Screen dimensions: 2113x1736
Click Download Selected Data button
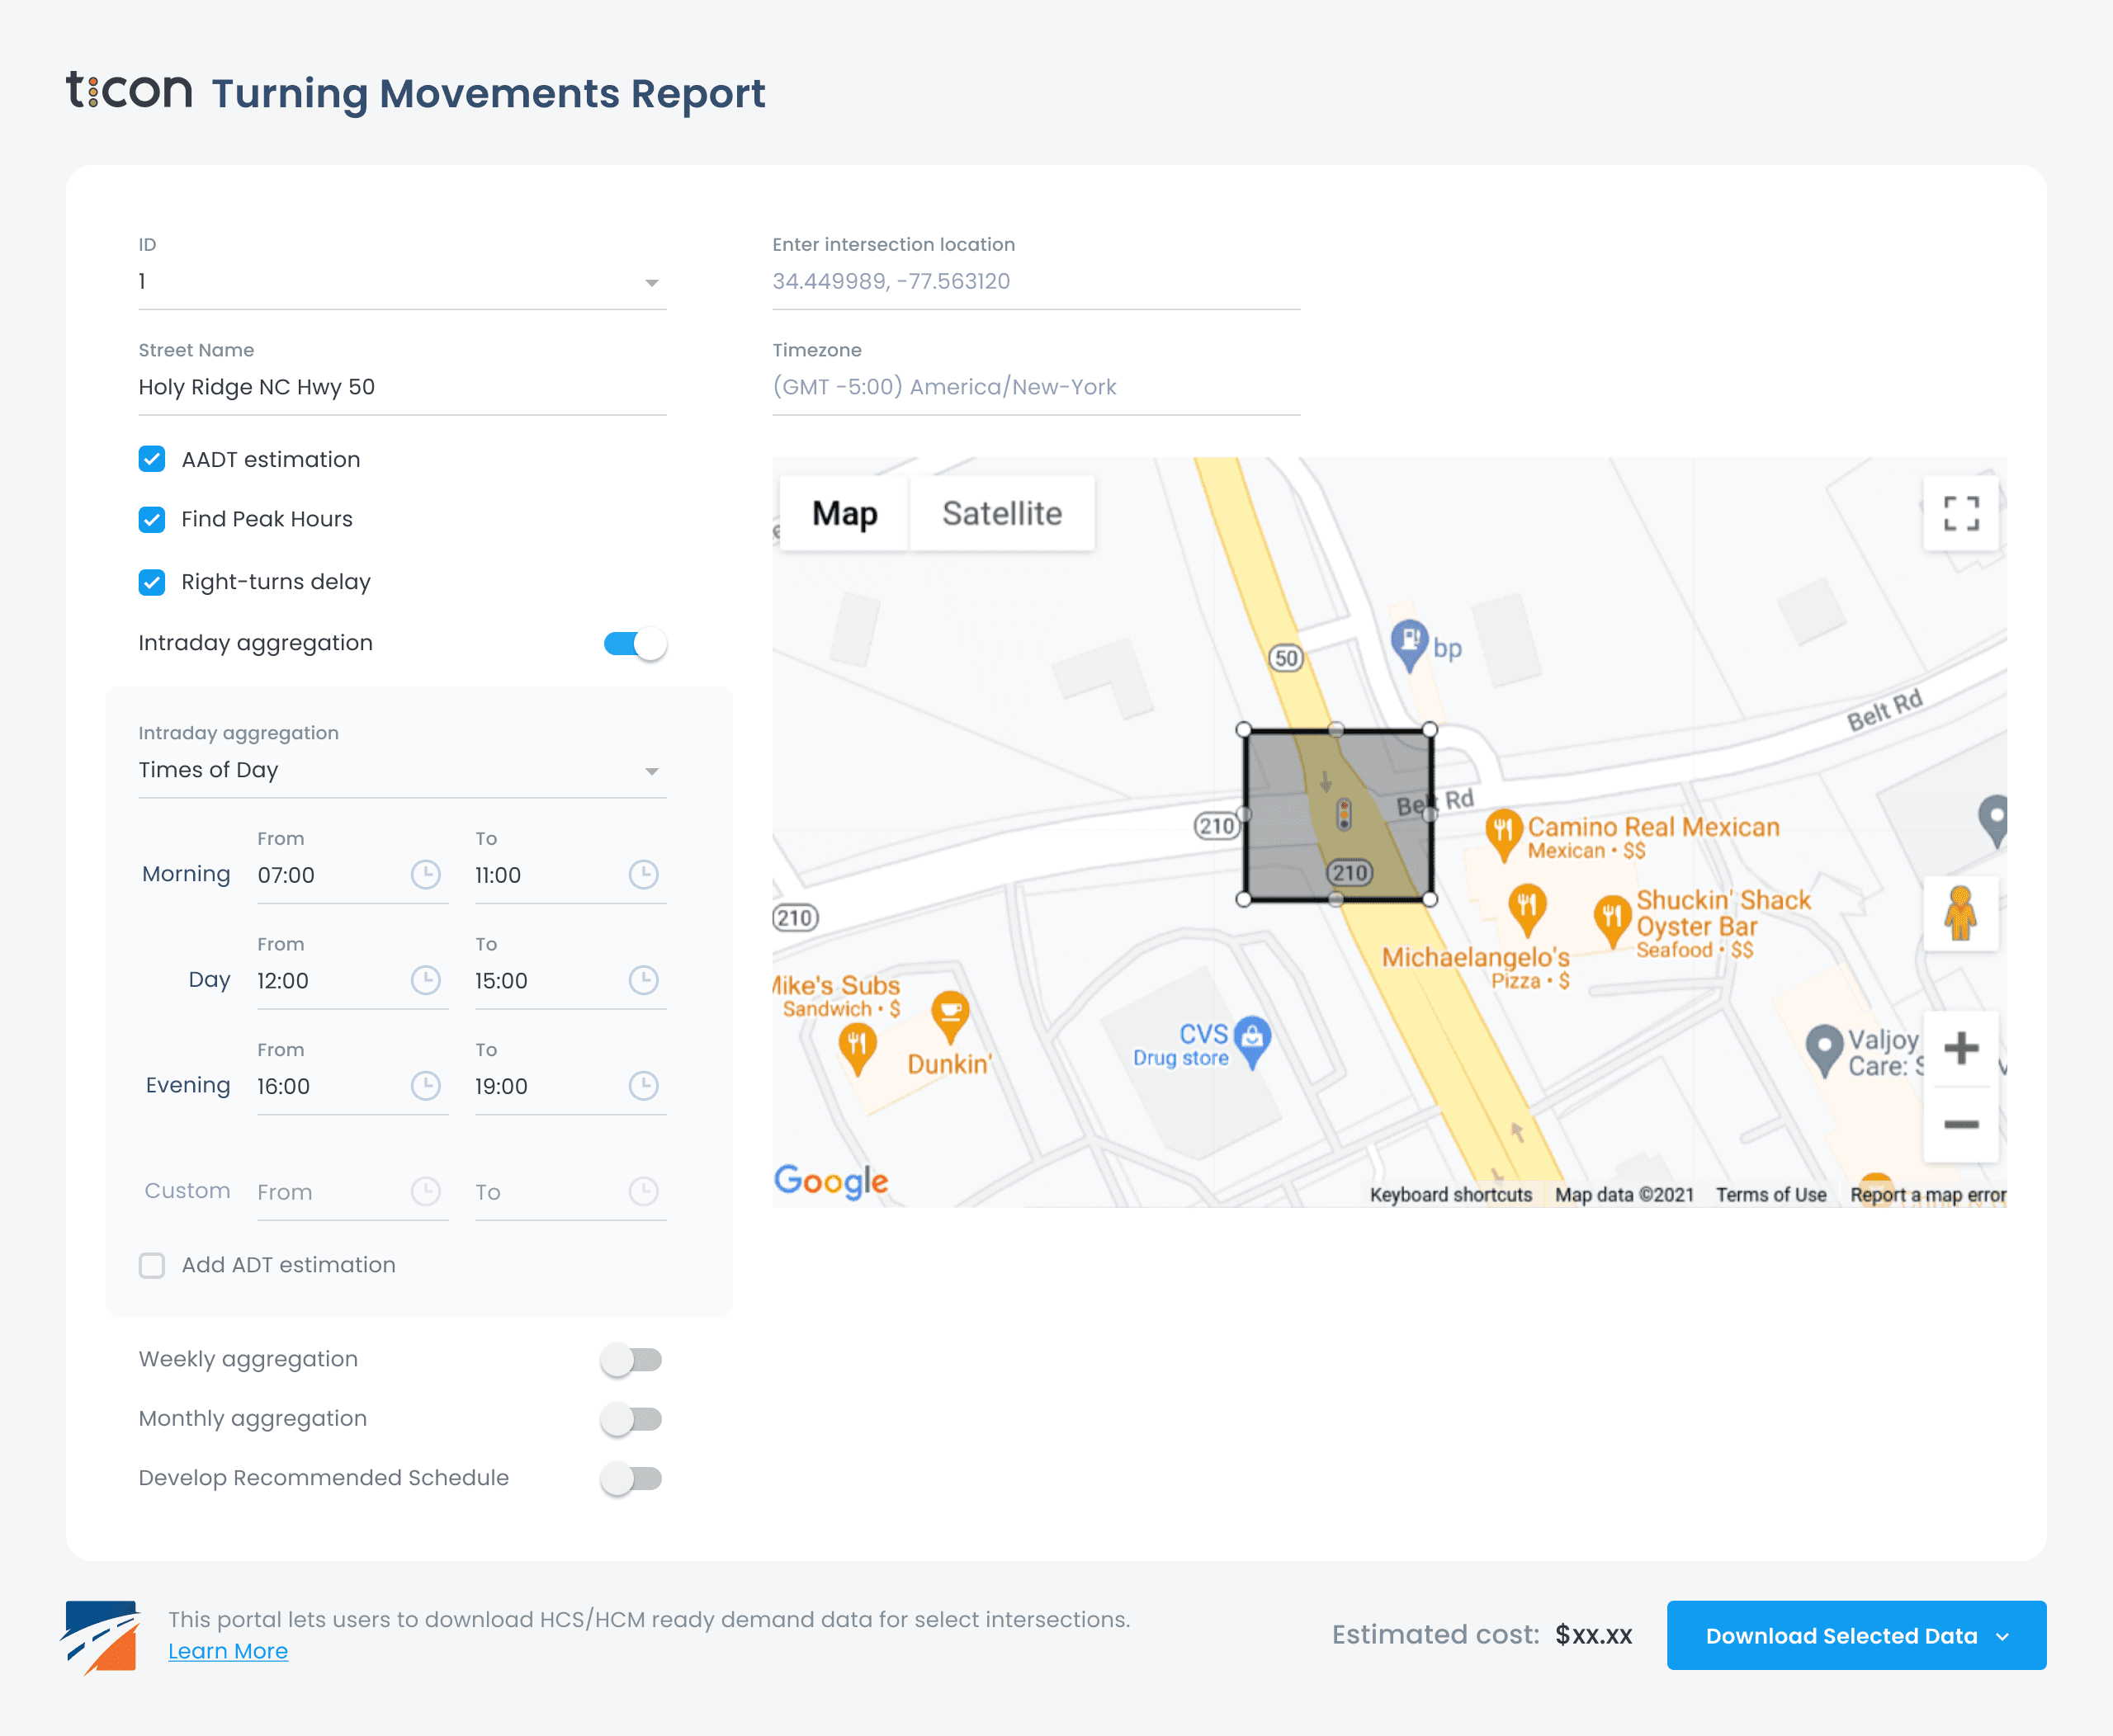[x=1855, y=1636]
